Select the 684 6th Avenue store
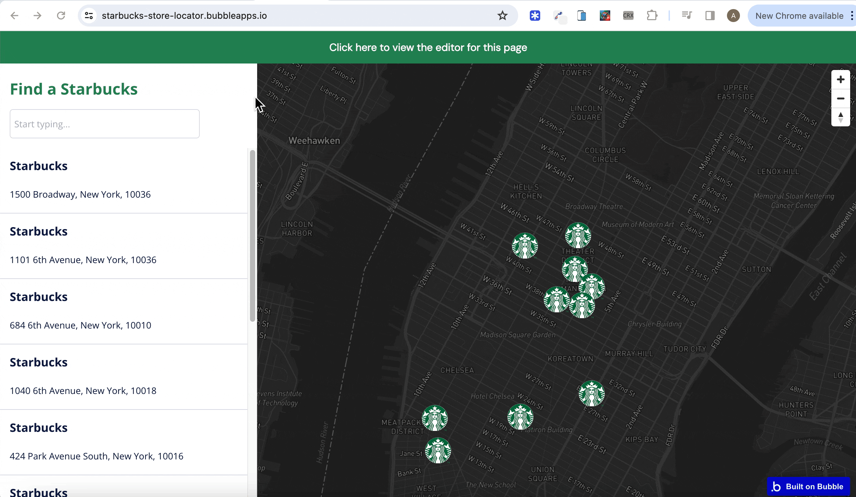The width and height of the screenshot is (856, 497). tap(80, 325)
